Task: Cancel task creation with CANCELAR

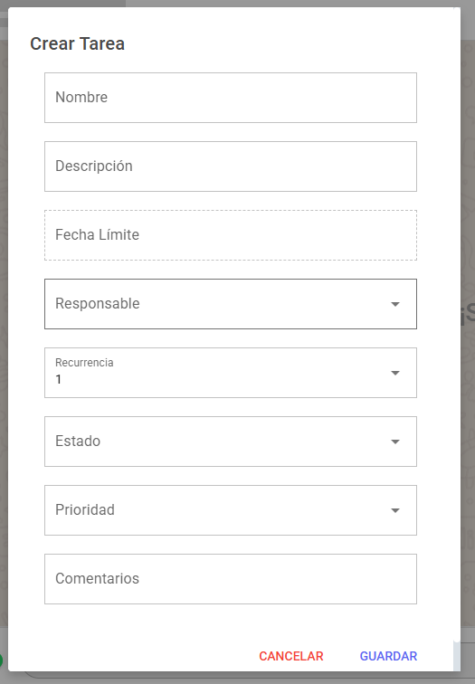Action: (291, 656)
